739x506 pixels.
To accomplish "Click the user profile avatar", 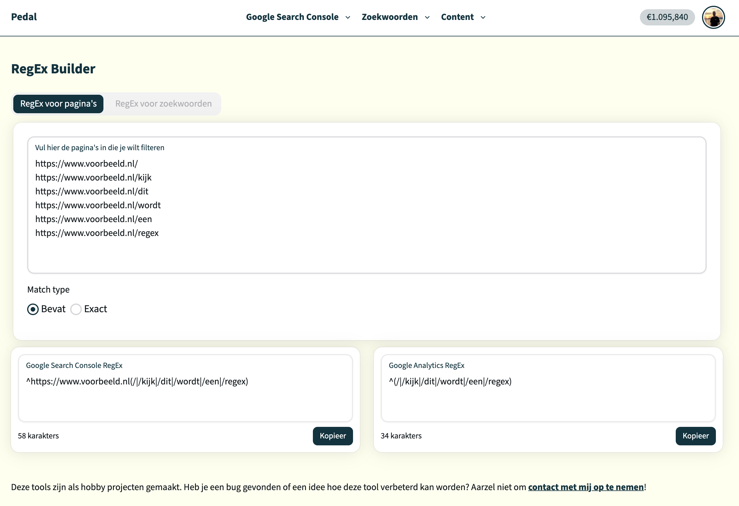I will point(713,18).
